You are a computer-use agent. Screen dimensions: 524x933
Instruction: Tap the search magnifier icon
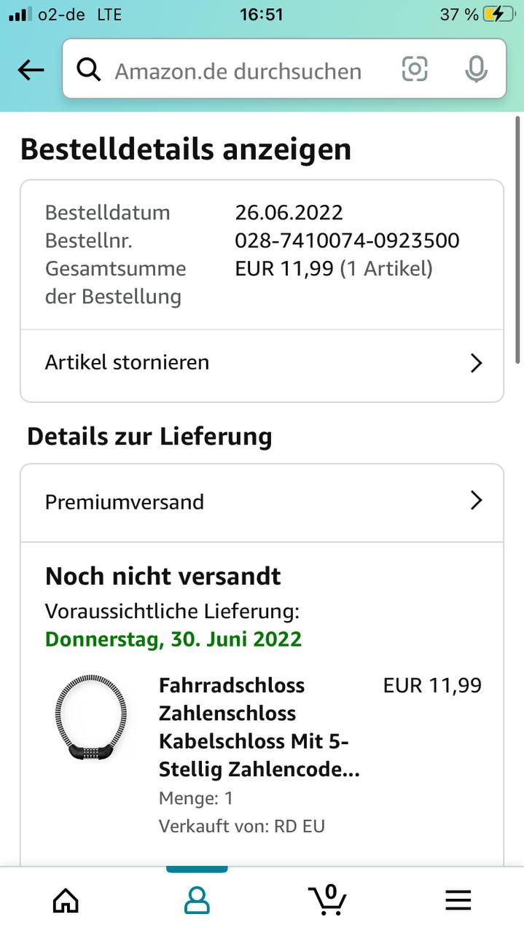coord(89,70)
